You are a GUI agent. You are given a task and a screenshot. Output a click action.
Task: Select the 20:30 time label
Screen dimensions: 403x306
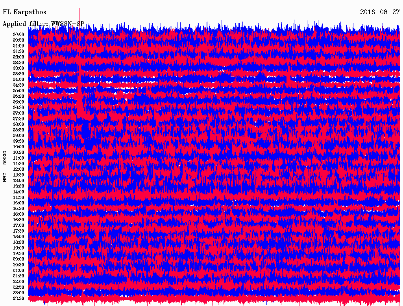click(x=18, y=265)
